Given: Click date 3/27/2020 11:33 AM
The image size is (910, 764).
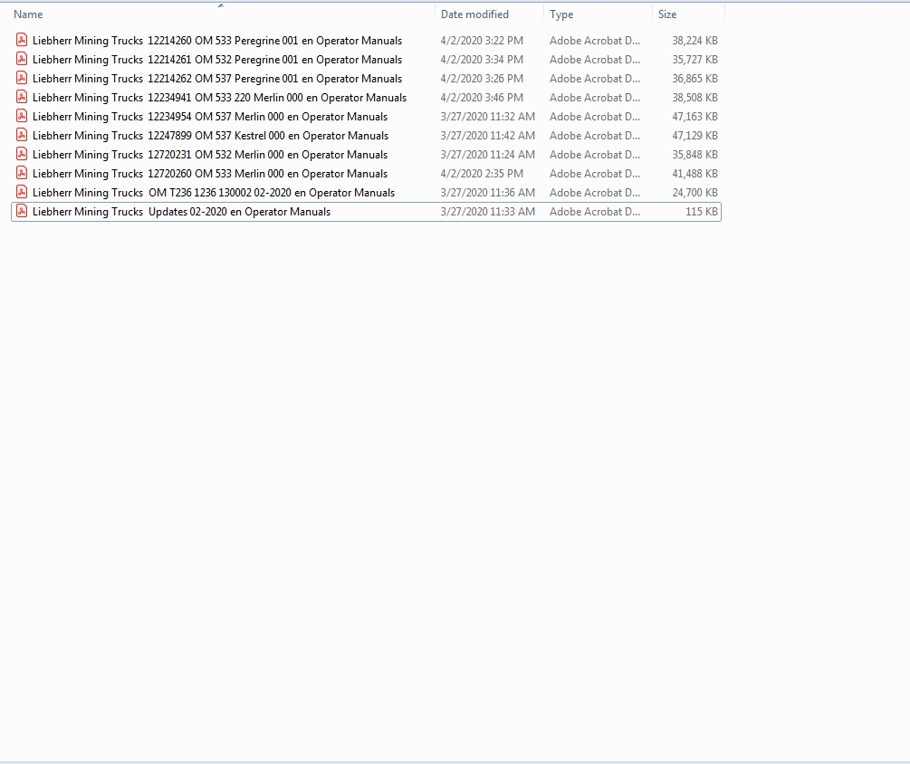Looking at the screenshot, I should click(x=487, y=212).
